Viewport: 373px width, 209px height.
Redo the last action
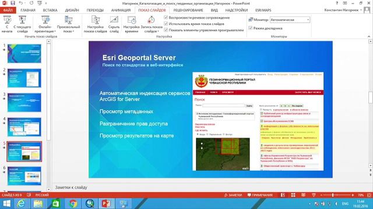[x=31, y=3]
